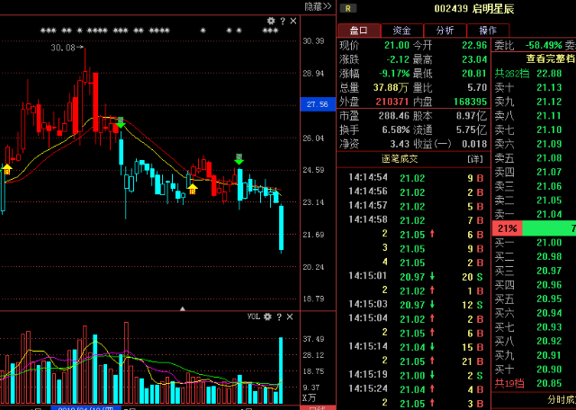The width and height of the screenshot is (576, 410).
Task: Click the 外盘 value 210371
Action: [x=392, y=102]
